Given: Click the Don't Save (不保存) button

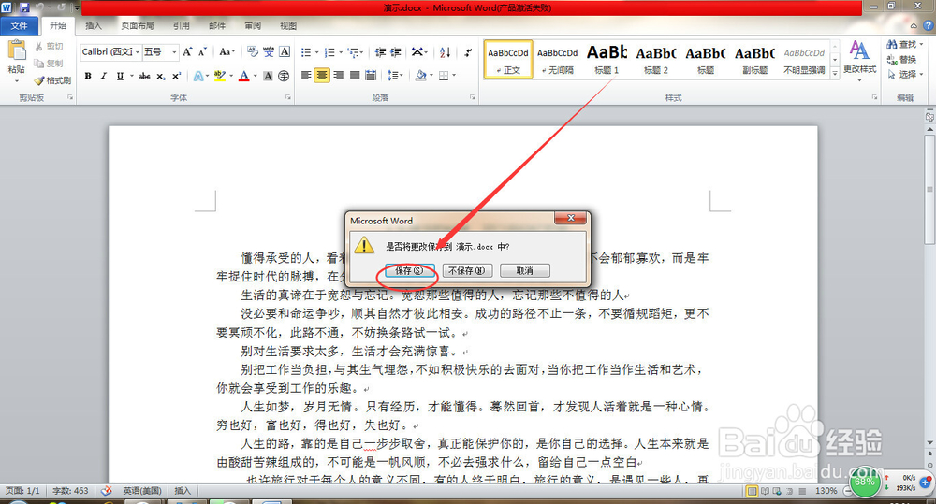Looking at the screenshot, I should [x=467, y=271].
